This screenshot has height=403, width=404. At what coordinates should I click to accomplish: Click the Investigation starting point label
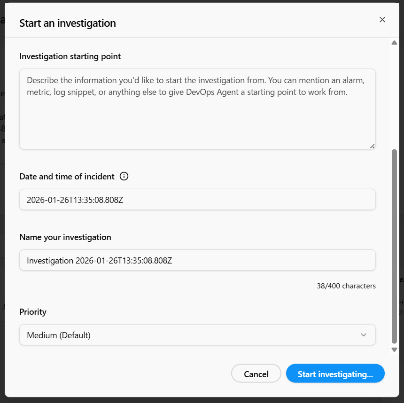(70, 56)
